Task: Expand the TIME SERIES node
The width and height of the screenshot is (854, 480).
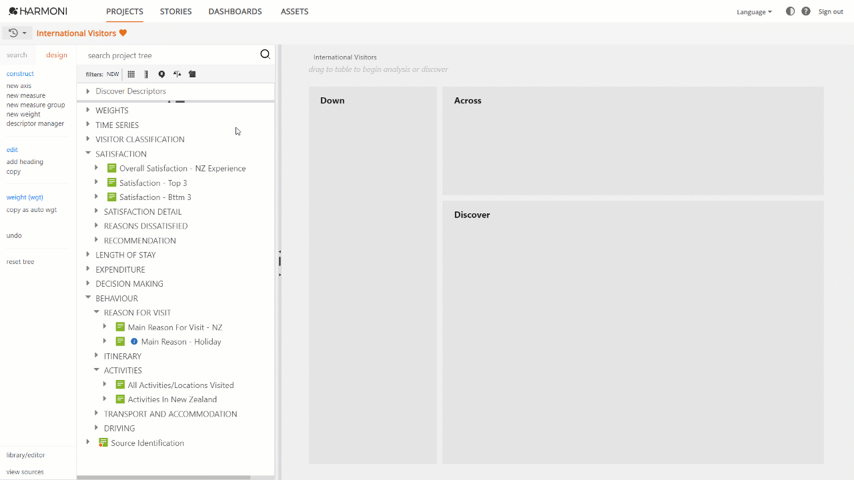Action: (x=87, y=125)
